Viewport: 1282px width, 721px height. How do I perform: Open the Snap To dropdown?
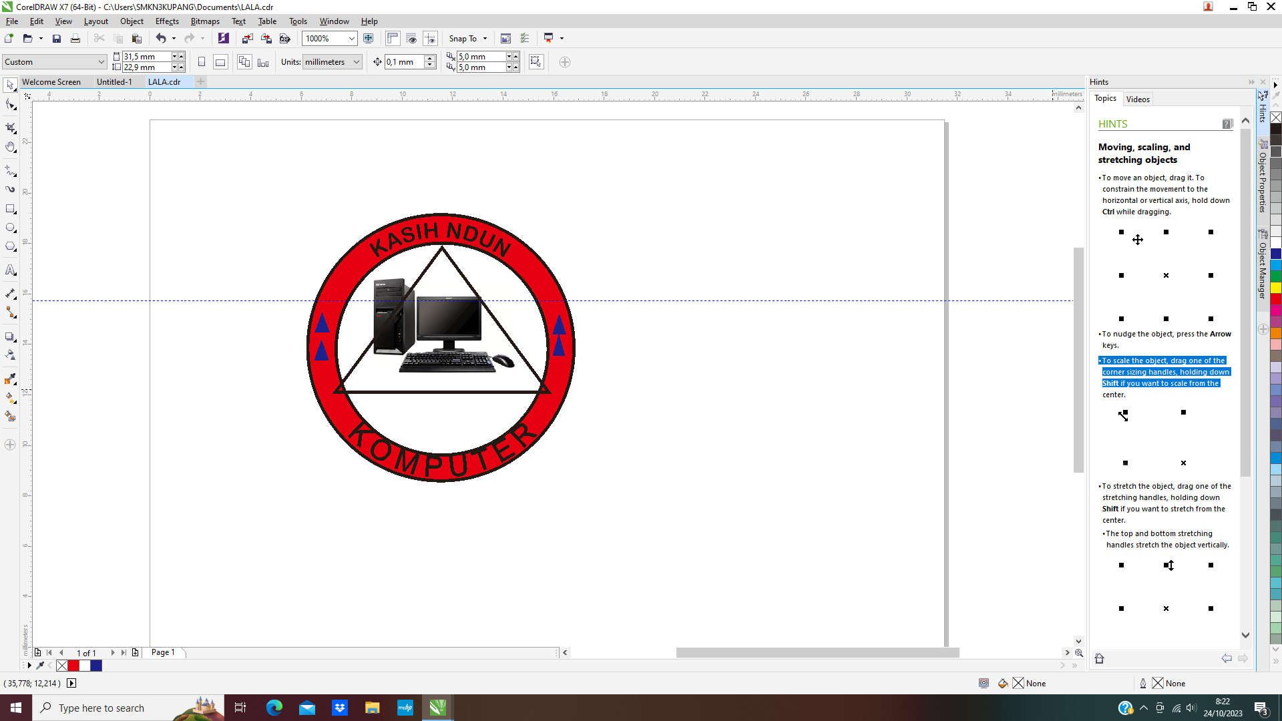(x=485, y=39)
